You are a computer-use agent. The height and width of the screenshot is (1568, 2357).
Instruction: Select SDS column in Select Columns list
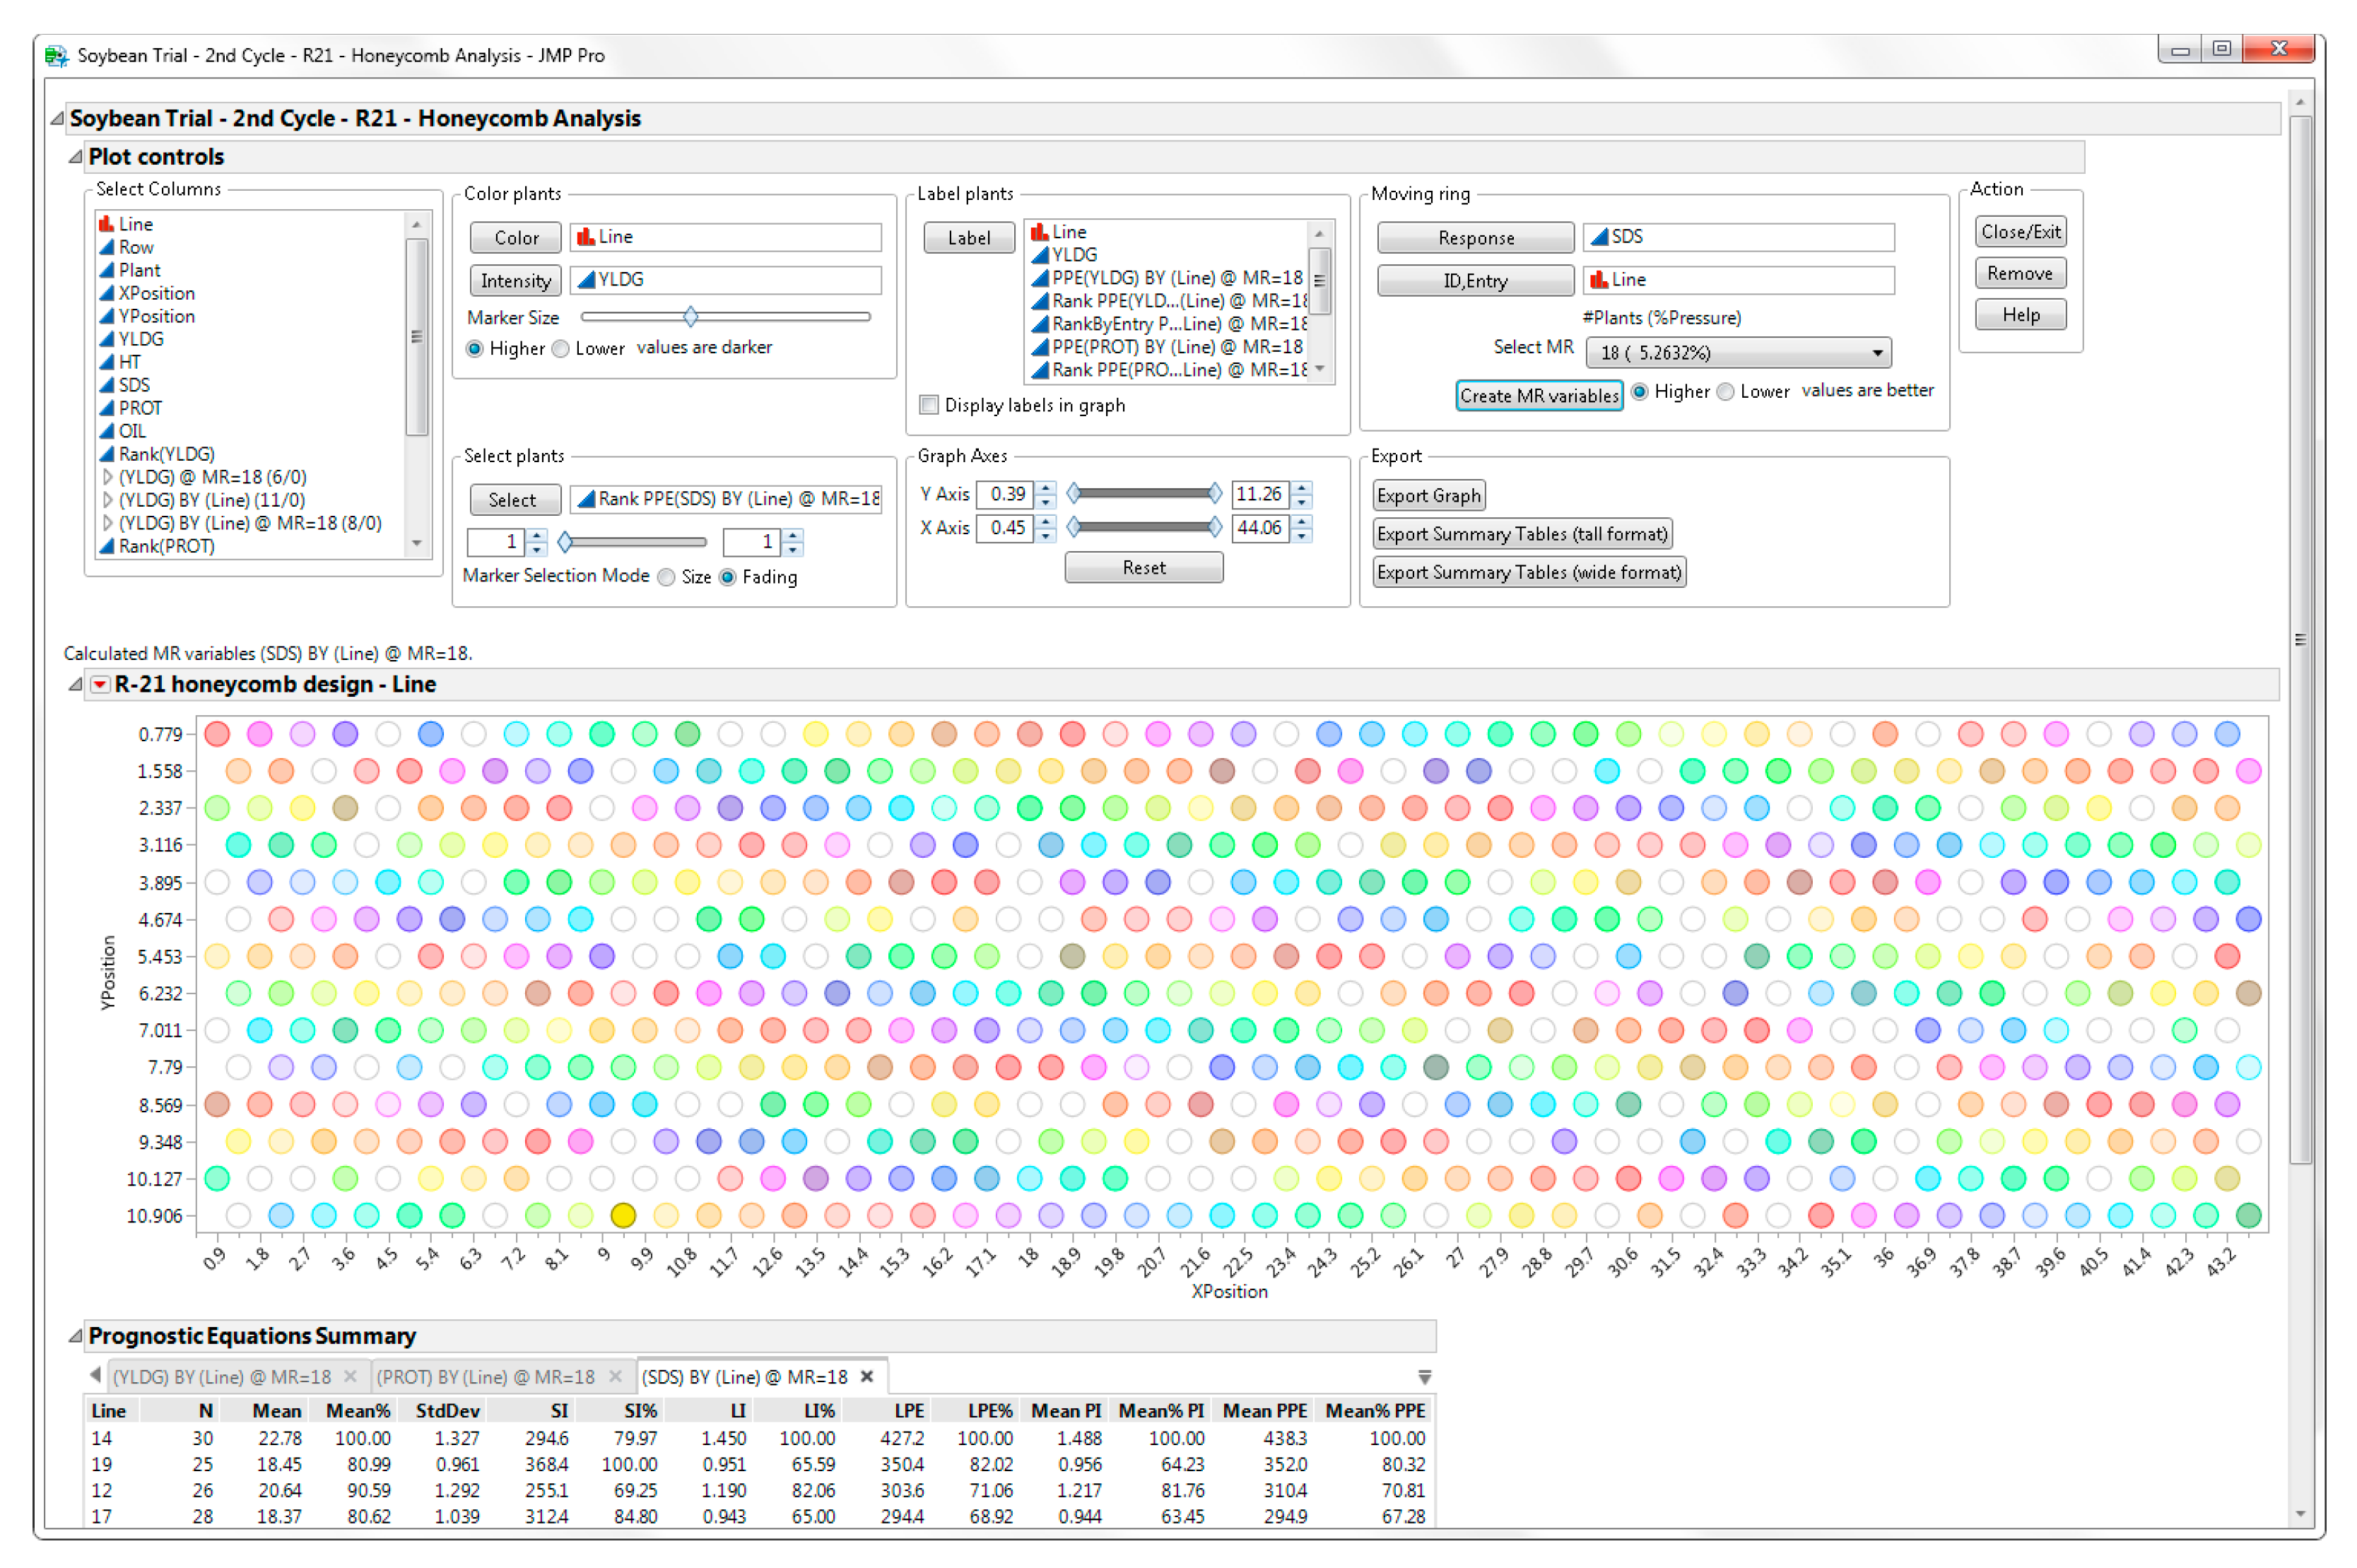[x=134, y=385]
